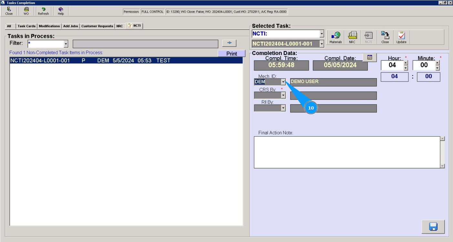This screenshot has height=242, width=453.
Task: Click the Final Action Note scroll up arrow
Action: [x=442, y=139]
